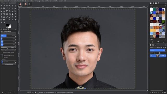Select the Measure tool
This screenshot has height=94, width=167.
(13, 8)
